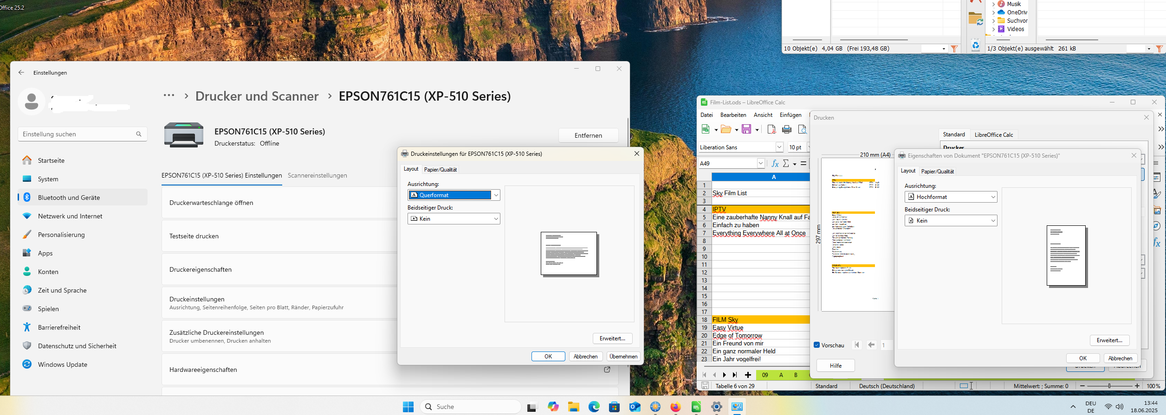The width and height of the screenshot is (1166, 415).
Task: Open Beidseitiger Druck dropdown in Druckeinstellungen
Action: point(453,218)
